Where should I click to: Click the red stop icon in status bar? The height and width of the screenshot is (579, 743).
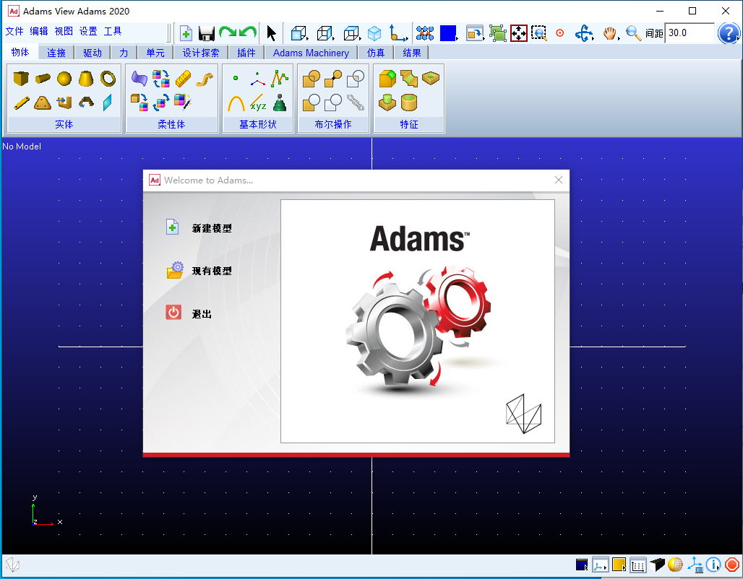click(732, 565)
